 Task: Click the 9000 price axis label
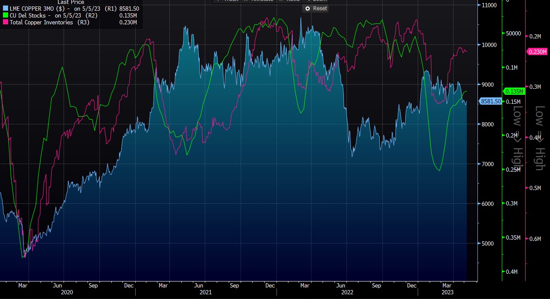[488, 85]
